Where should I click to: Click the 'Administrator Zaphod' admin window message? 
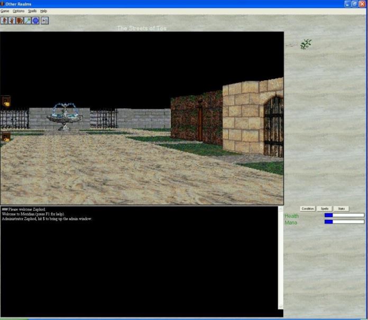click(x=47, y=219)
